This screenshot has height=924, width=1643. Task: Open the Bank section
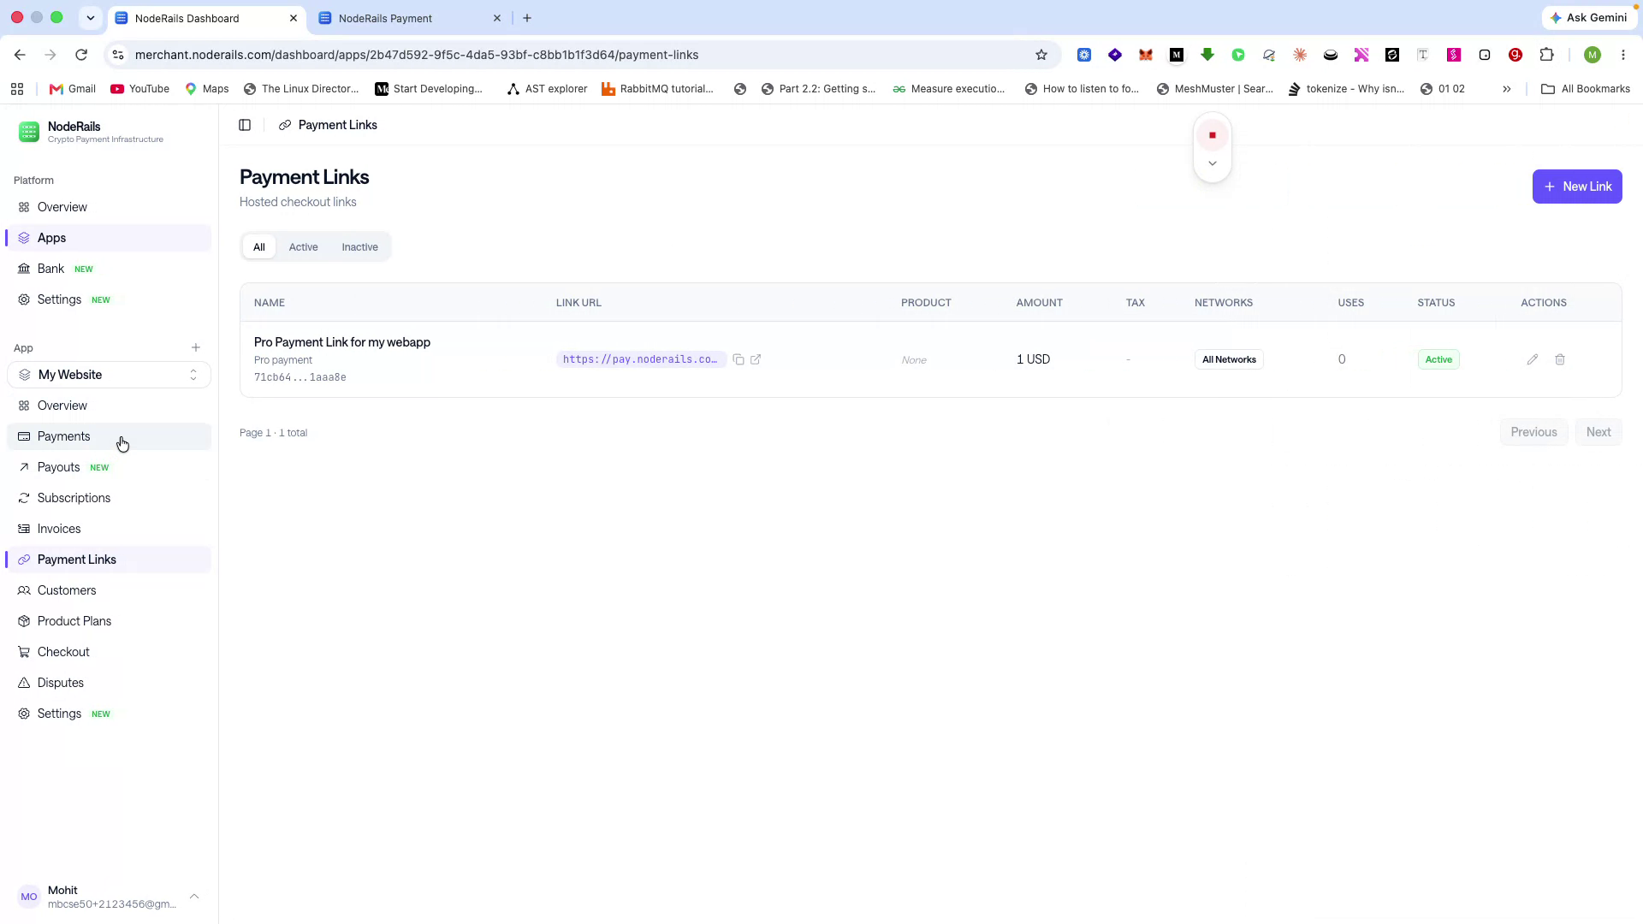[x=109, y=269]
